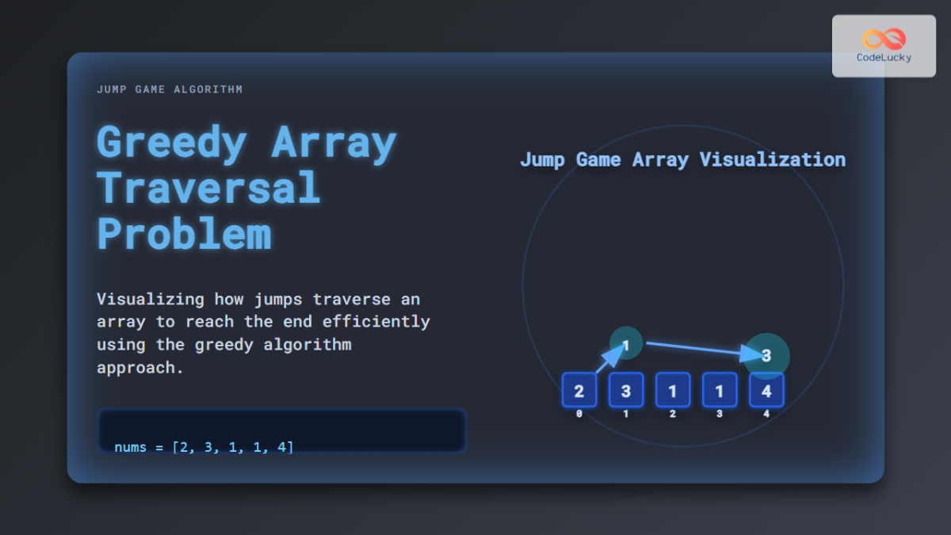Expand the index label 4 marker
Image resolution: width=951 pixels, height=535 pixels.
click(x=766, y=413)
